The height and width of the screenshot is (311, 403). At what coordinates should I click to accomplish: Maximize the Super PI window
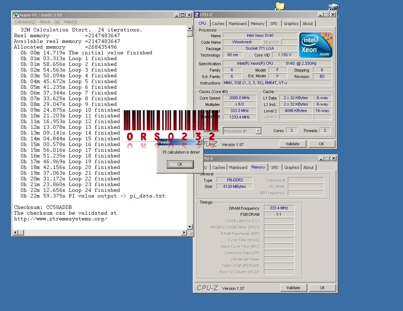pyautogui.click(x=182, y=15)
